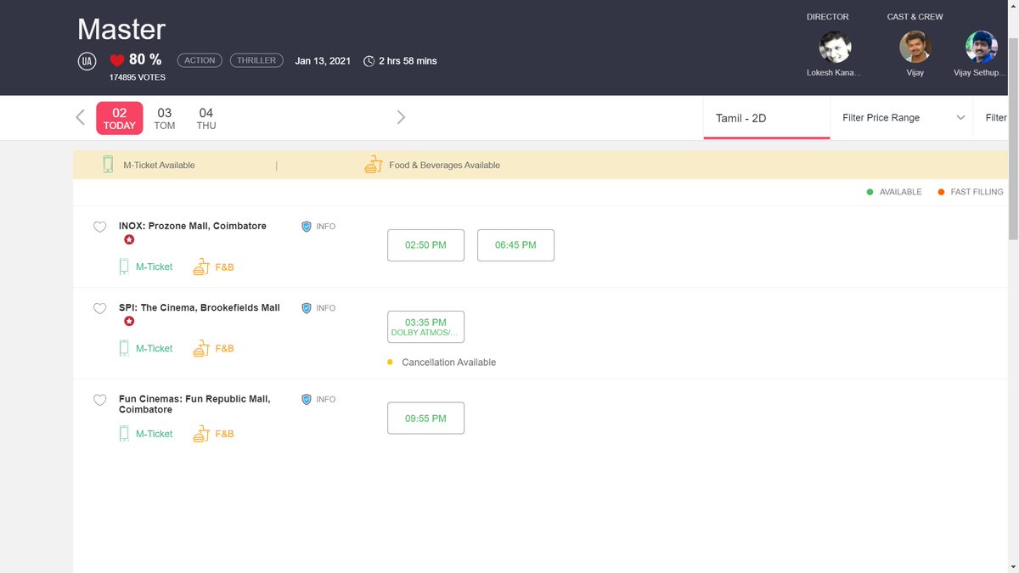Viewport: 1019px width, 573px height.
Task: Click the red heart rating icon
Action: pyautogui.click(x=117, y=60)
